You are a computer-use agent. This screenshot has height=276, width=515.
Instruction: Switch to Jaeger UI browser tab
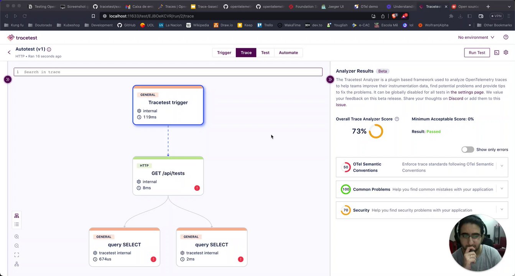pyautogui.click(x=332, y=7)
